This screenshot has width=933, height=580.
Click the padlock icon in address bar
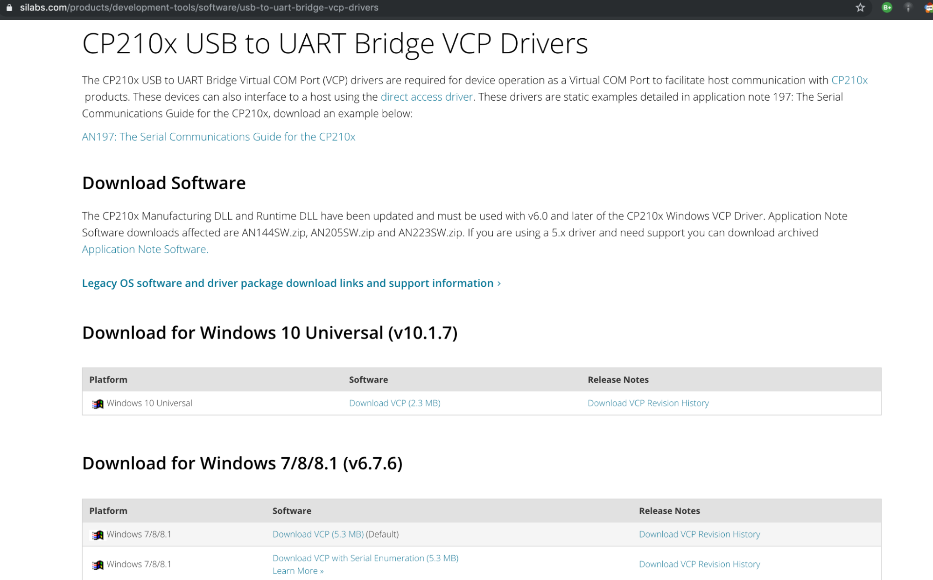[x=9, y=7]
